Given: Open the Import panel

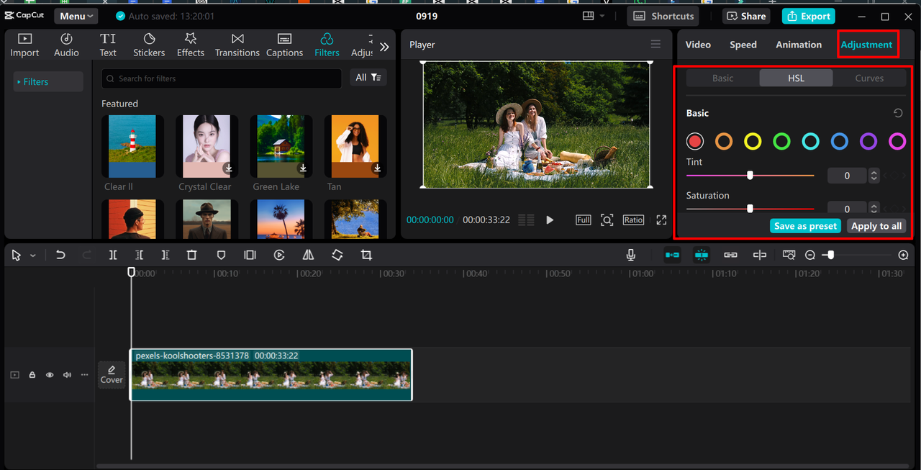Looking at the screenshot, I should click(x=24, y=45).
